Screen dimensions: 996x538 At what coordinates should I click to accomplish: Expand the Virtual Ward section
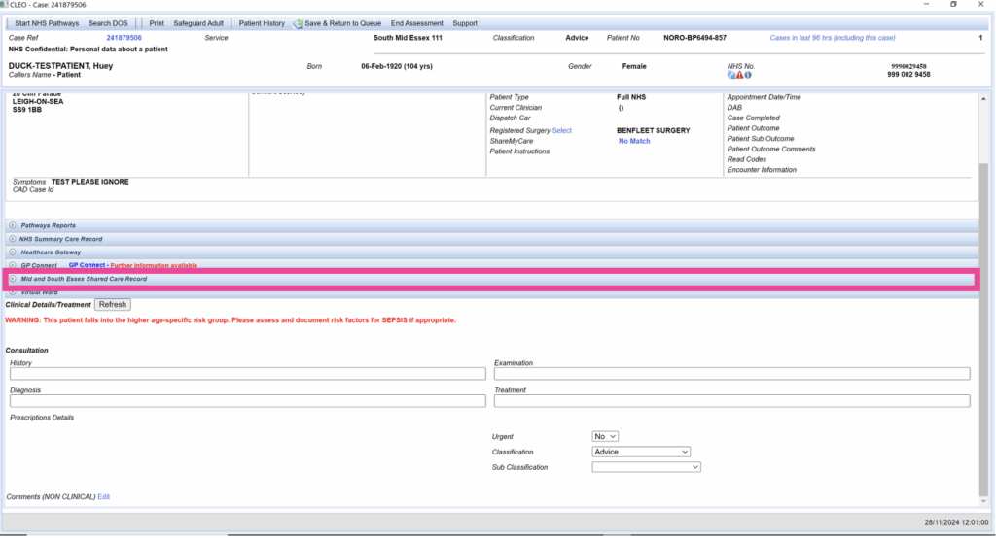(12, 292)
